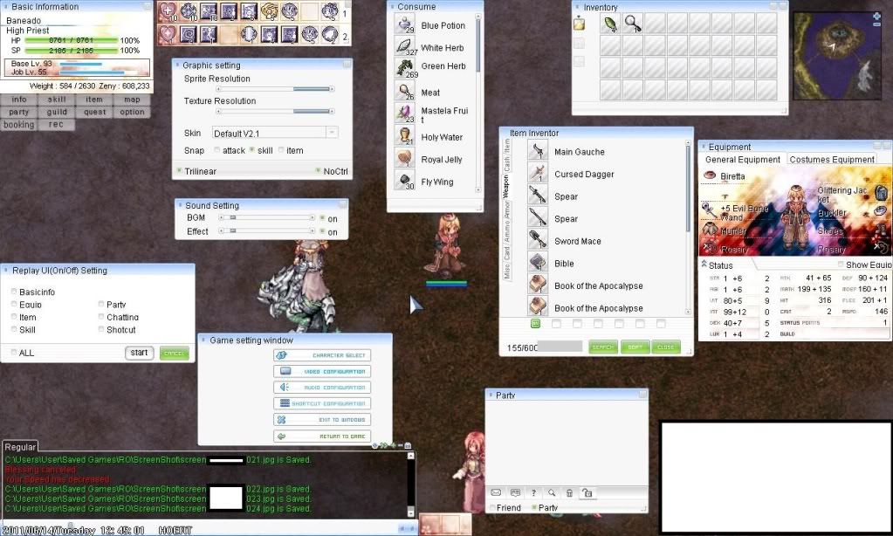Click the Holy Water icon

[x=404, y=136]
